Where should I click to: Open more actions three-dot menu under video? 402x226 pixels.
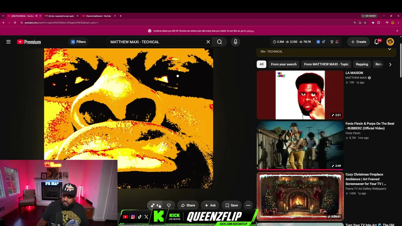(248, 205)
